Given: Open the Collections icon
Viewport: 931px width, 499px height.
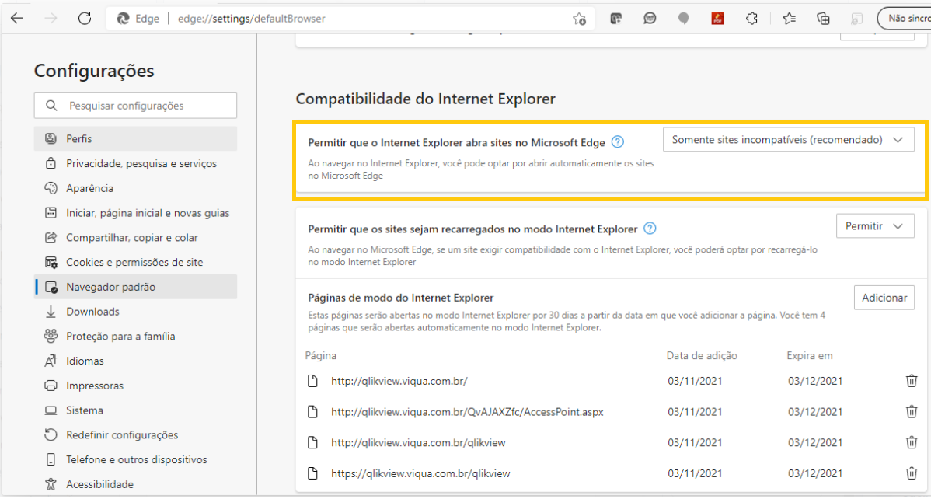Looking at the screenshot, I should (x=823, y=19).
